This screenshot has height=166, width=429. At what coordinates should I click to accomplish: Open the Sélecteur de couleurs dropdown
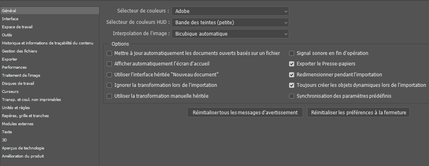click(x=230, y=11)
